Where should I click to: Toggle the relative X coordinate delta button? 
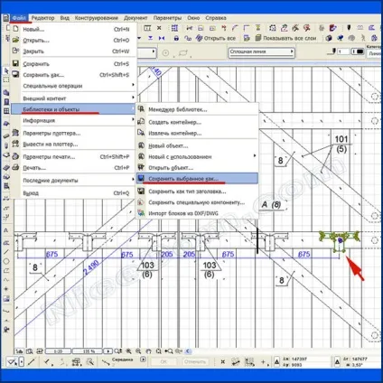point(276,361)
